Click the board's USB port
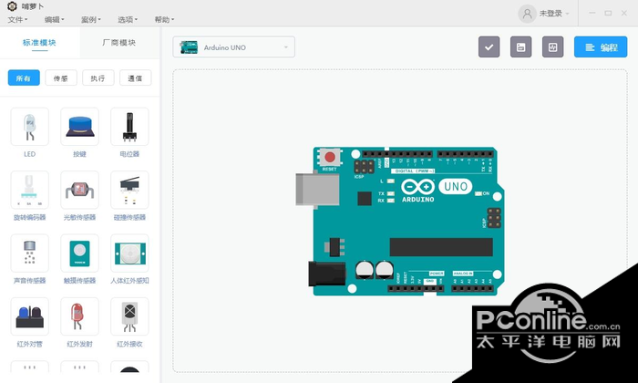This screenshot has height=383, width=638. tap(317, 190)
